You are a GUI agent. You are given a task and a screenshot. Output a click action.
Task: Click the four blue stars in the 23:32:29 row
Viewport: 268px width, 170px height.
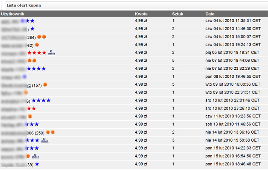[36, 69]
